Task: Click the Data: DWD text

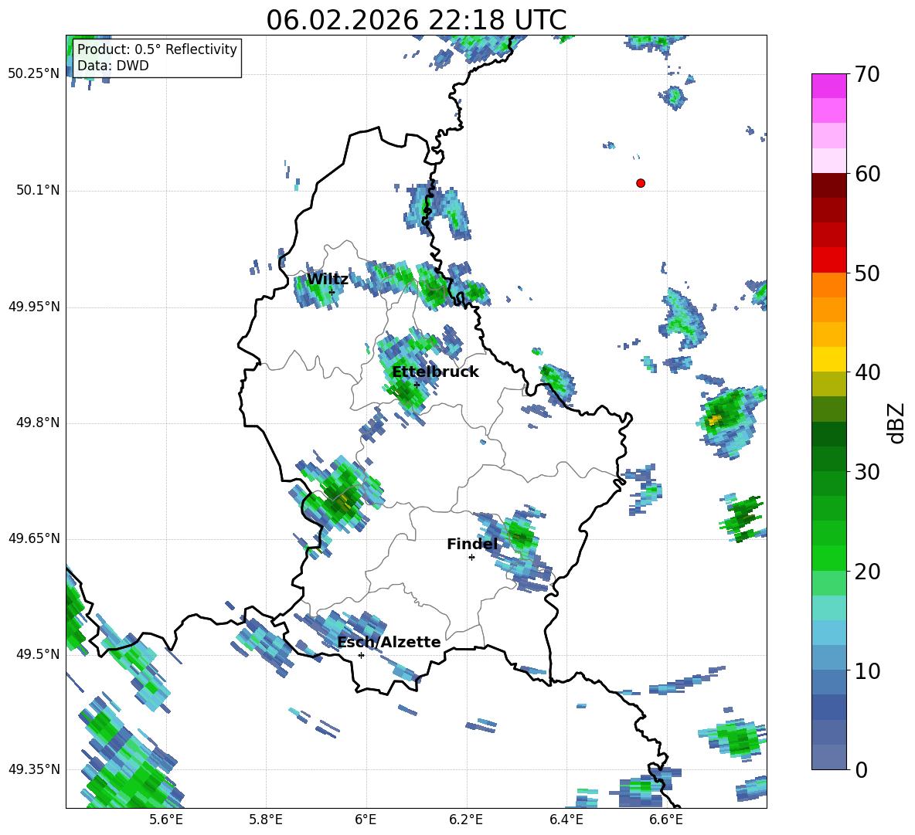Action: point(113,66)
